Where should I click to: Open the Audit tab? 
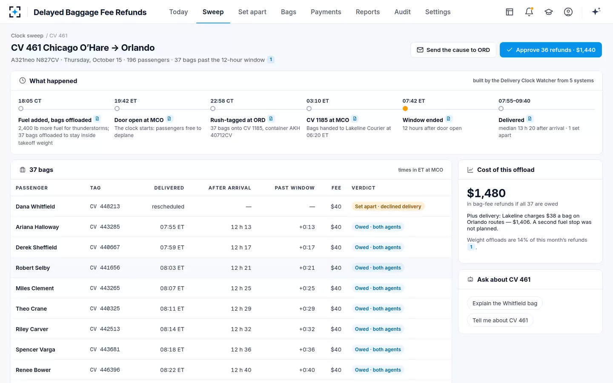click(402, 12)
